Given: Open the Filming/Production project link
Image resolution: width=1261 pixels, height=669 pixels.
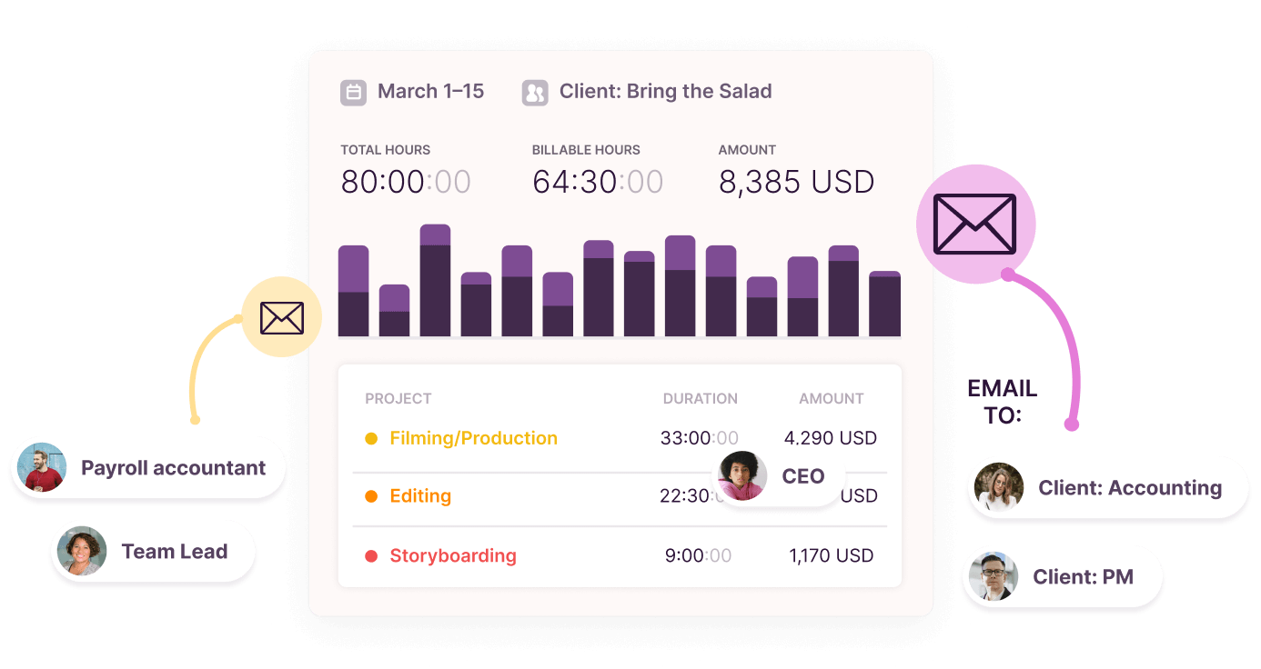Looking at the screenshot, I should tap(473, 438).
